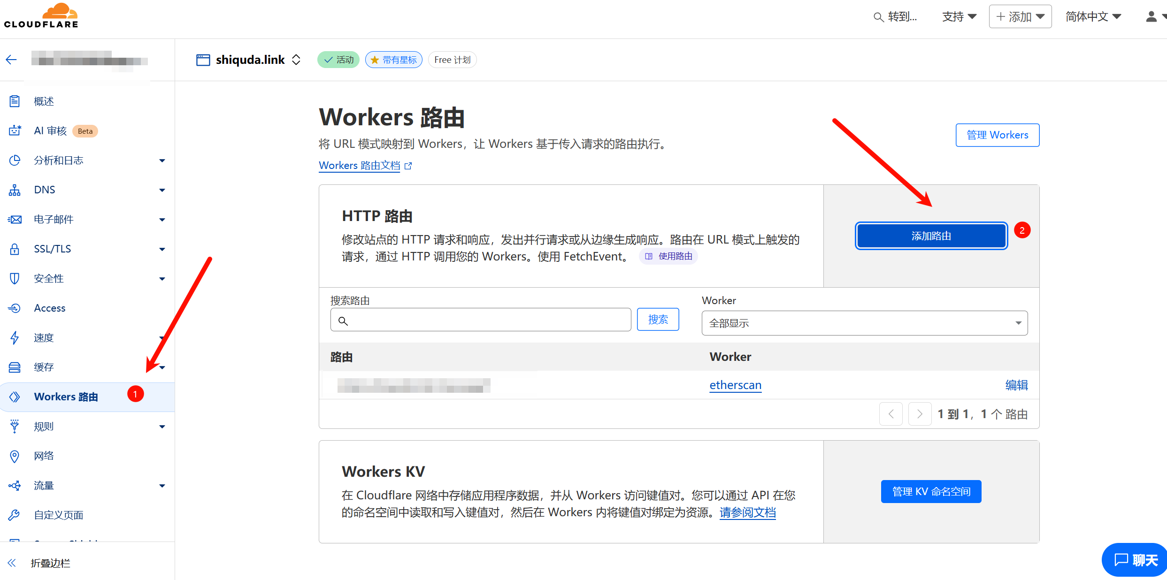Click 管理 KV 命名空间 button
Screen dimensions: 1167x580
click(931, 491)
